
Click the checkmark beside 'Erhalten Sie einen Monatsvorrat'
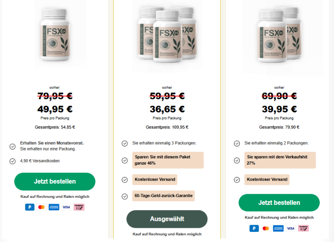coord(12,146)
